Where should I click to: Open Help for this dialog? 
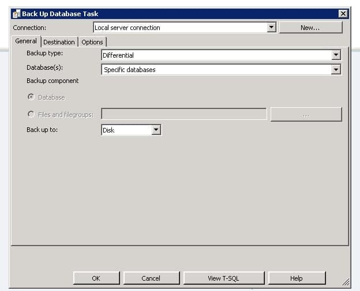pyautogui.click(x=297, y=278)
